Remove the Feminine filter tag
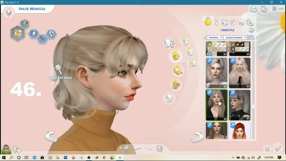 (221, 38)
